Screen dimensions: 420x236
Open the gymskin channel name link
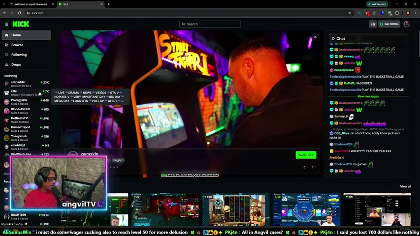click(90, 154)
